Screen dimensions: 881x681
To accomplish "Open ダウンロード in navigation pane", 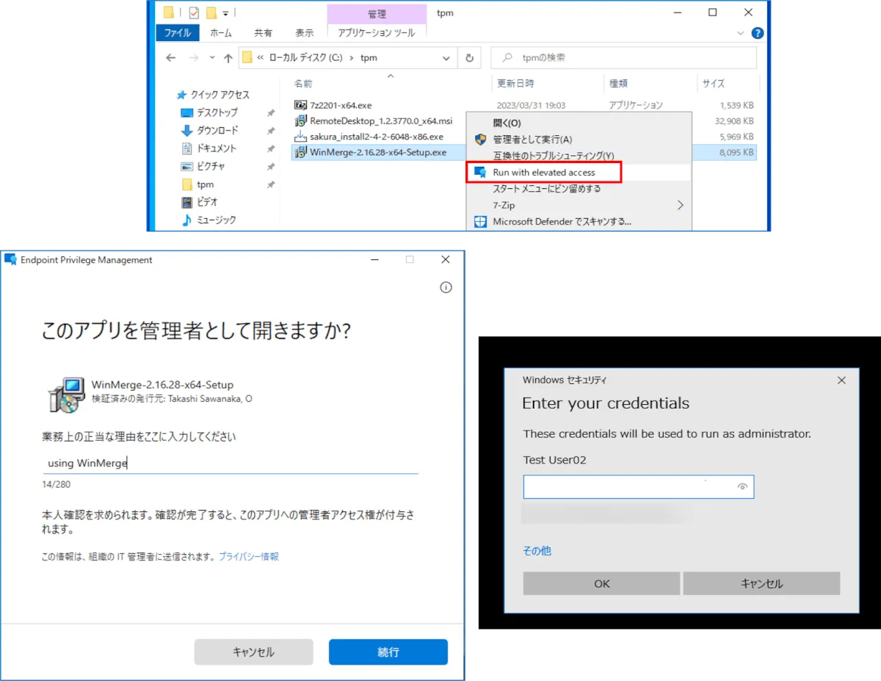I will tap(217, 131).
